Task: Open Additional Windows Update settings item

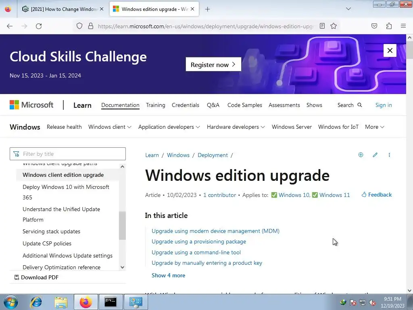Action: tap(67, 256)
